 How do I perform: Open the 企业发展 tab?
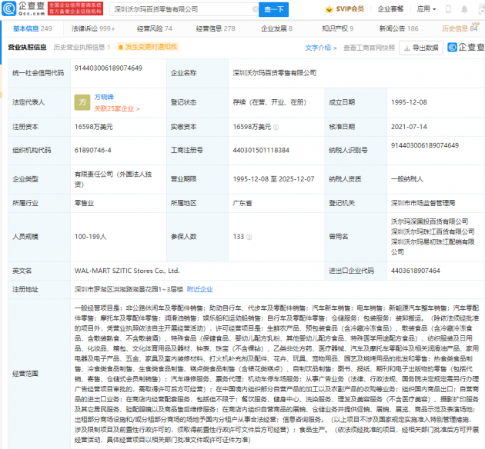pos(276,28)
